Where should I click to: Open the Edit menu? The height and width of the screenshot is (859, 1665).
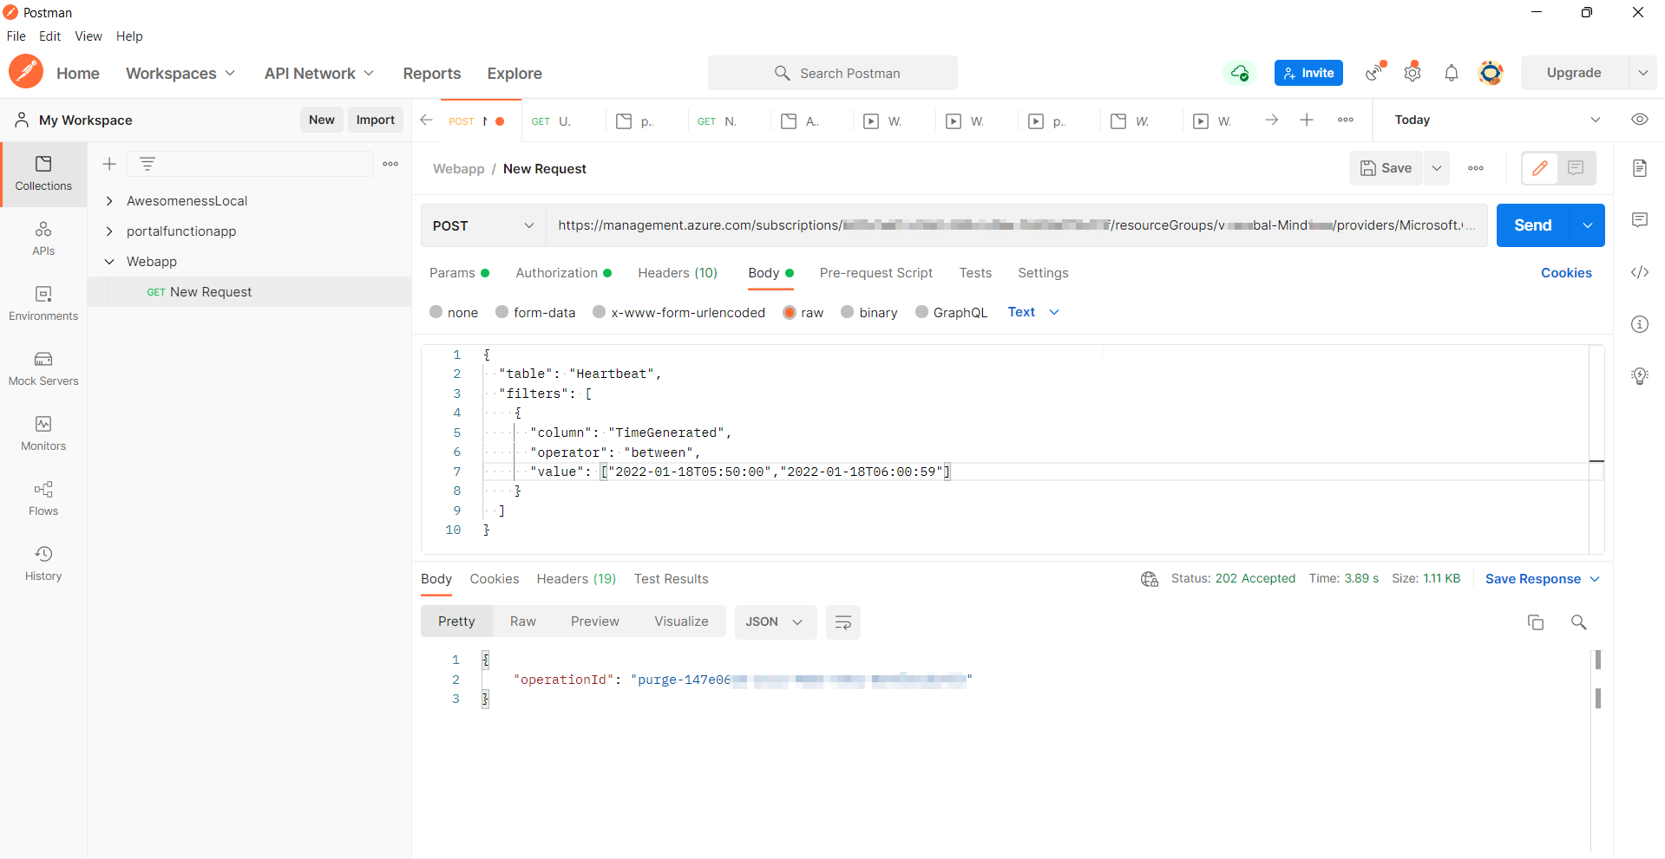pyautogui.click(x=49, y=36)
